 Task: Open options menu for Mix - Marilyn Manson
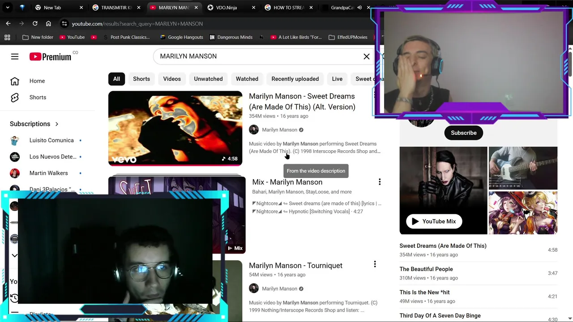point(380,182)
